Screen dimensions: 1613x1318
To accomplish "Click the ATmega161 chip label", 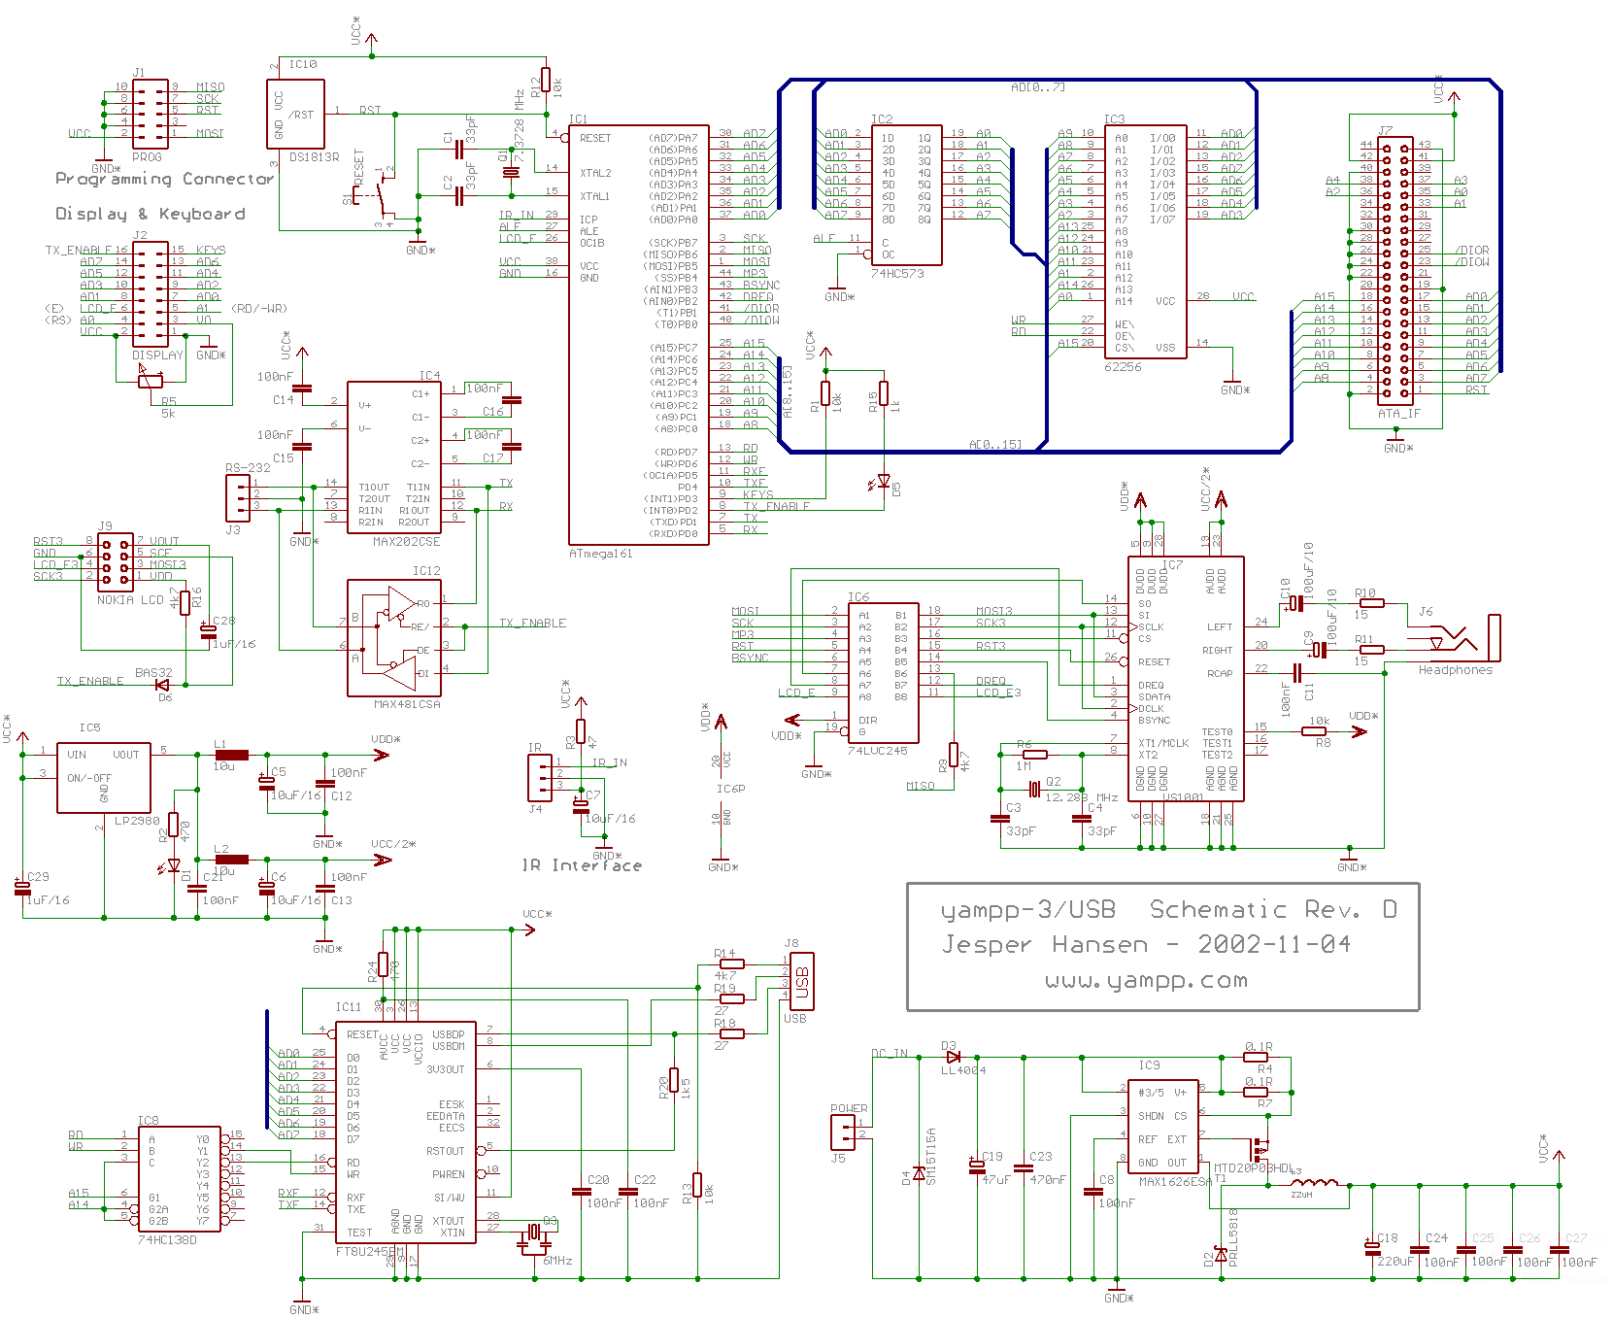I will (600, 554).
